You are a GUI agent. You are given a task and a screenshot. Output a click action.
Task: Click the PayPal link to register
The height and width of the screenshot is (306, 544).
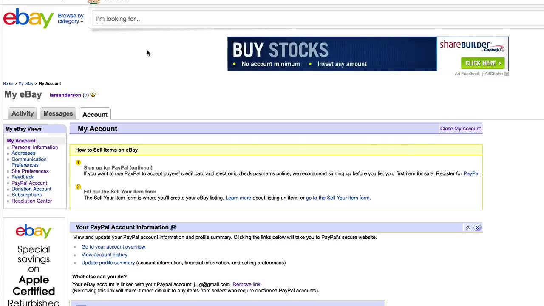[471, 173]
